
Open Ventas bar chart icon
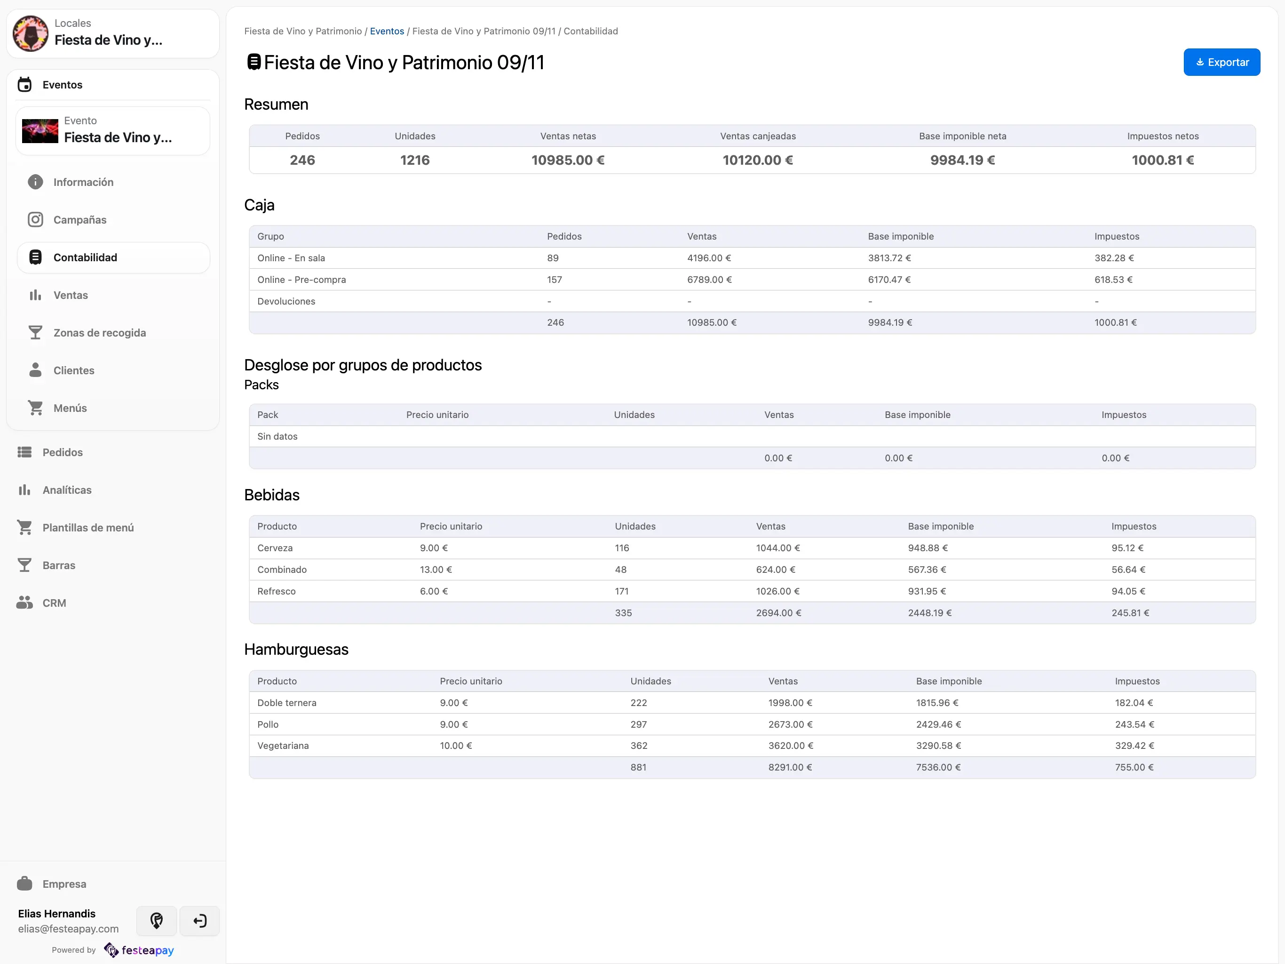click(35, 295)
